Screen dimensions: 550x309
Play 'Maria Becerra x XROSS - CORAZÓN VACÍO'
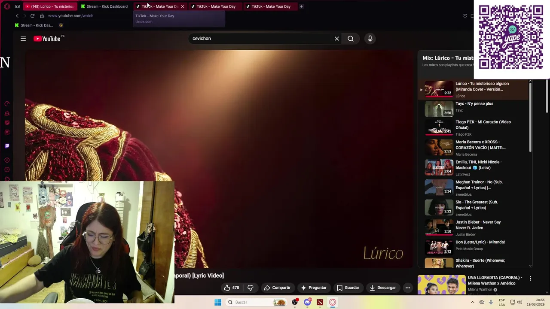473,148
